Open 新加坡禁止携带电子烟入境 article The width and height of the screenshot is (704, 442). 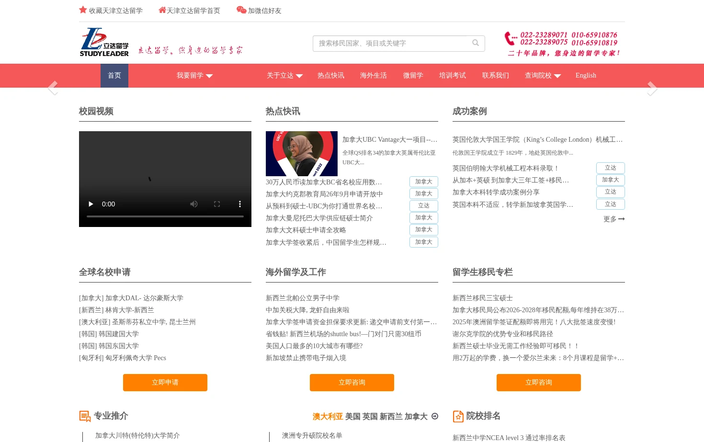306,358
